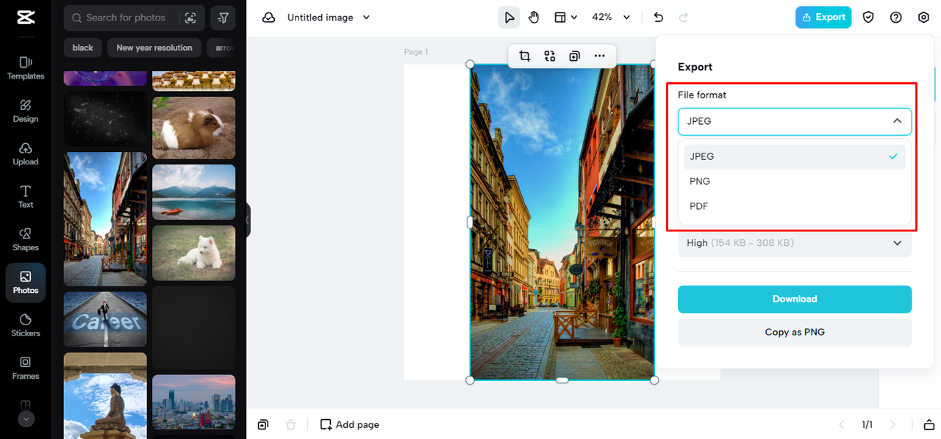This screenshot has width=941, height=439.
Task: Activate the Hand pan tool
Action: [x=534, y=17]
